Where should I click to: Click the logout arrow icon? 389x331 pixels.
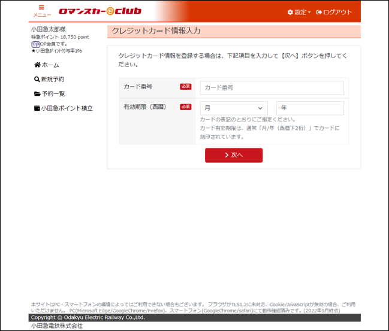click(x=319, y=12)
